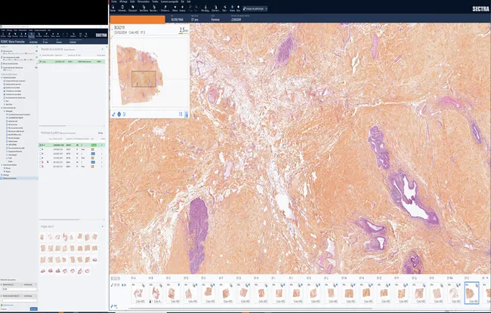Select the highlighted last item in the left sidebar tree

[19, 178]
